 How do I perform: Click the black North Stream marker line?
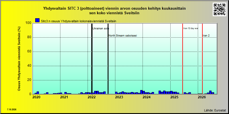coord(108,59)
